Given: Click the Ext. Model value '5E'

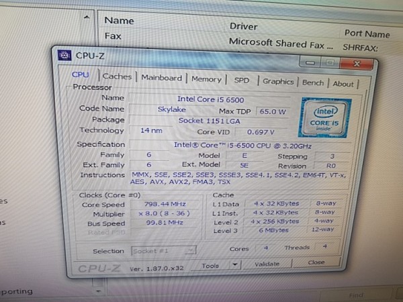Looking at the screenshot, I should pyautogui.click(x=244, y=165).
